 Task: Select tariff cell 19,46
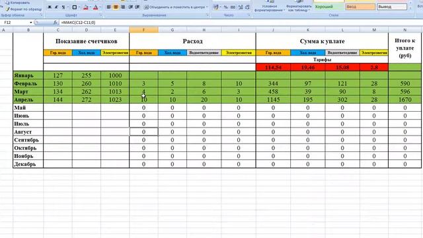point(308,67)
